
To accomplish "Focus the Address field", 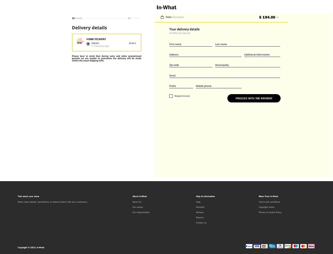I will [x=205, y=55].
